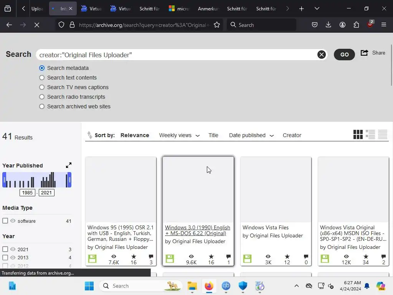
Task: Save page to Pocket
Action: (315, 25)
